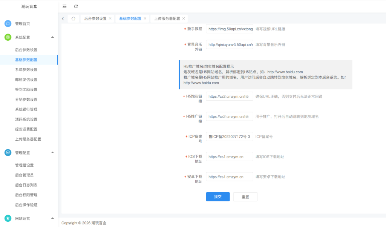Click the home icon next to 管理首页
The image size is (386, 227).
(x=8, y=23)
